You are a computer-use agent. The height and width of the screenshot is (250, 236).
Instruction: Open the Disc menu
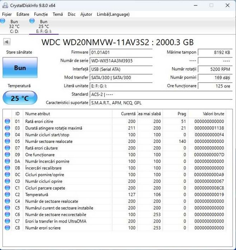[71, 14]
